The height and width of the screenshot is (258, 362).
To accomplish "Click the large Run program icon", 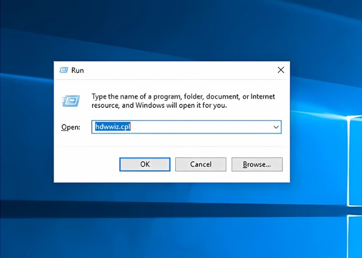I will (x=71, y=101).
